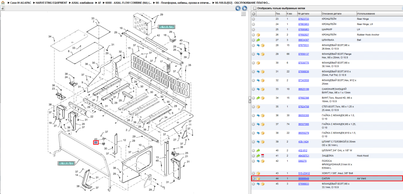Toggle plus selector for row 38
Viewport: 403px width, 194px height.
pos(253,133)
